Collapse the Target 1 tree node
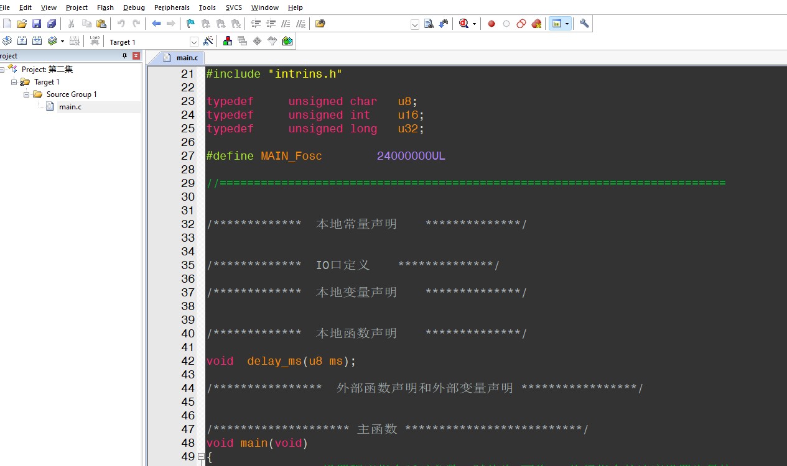 [x=14, y=82]
